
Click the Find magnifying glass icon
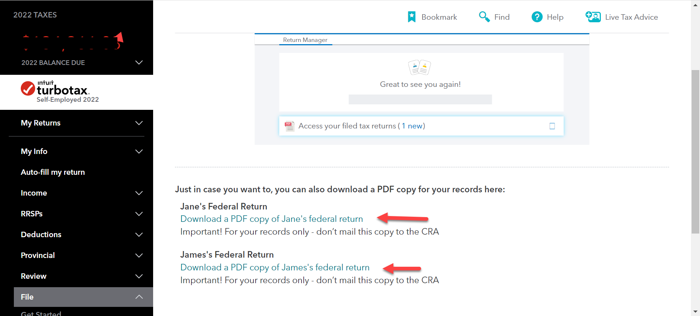[x=484, y=17]
